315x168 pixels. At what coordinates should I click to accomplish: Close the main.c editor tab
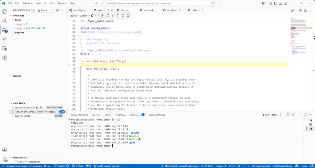point(112,10)
